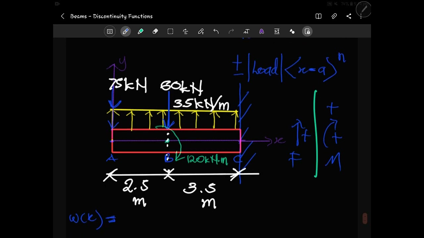The width and height of the screenshot is (424, 238).
Task: Open the straighten handwriting tool
Action: (185, 31)
